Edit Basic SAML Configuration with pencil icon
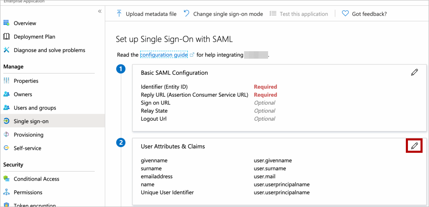429x207 pixels. (415, 72)
